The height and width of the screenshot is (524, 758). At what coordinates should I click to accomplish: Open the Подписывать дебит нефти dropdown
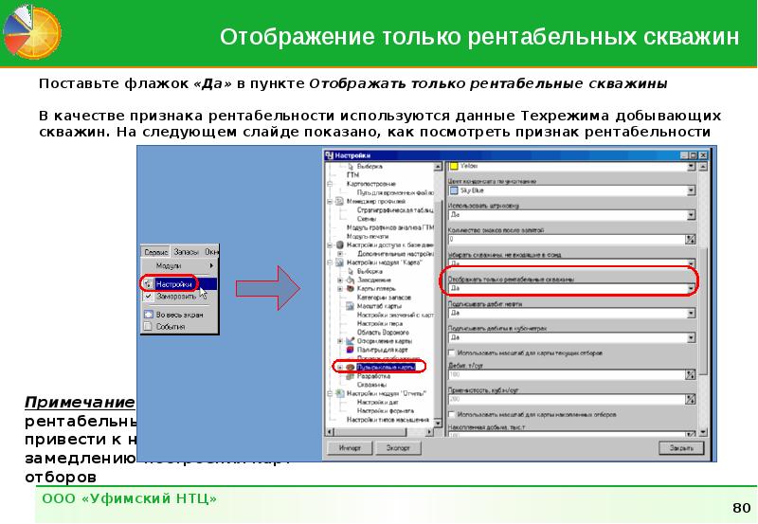coord(691,314)
